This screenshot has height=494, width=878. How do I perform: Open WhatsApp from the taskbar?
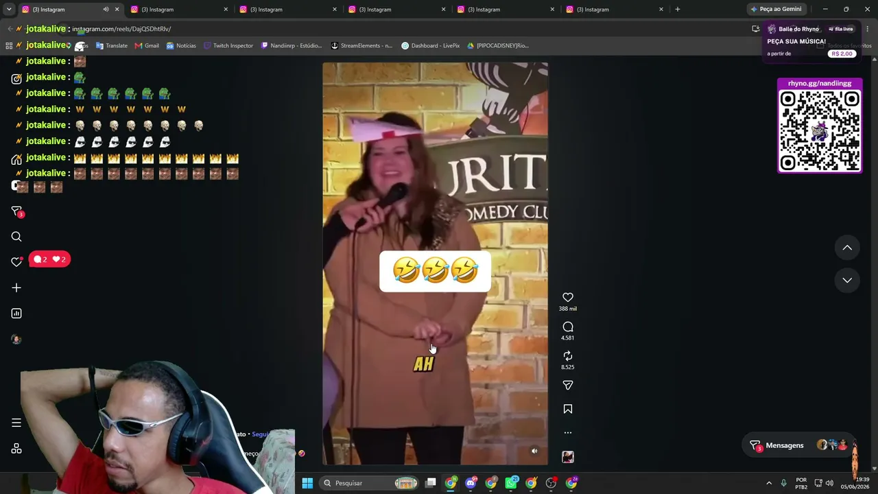[511, 483]
